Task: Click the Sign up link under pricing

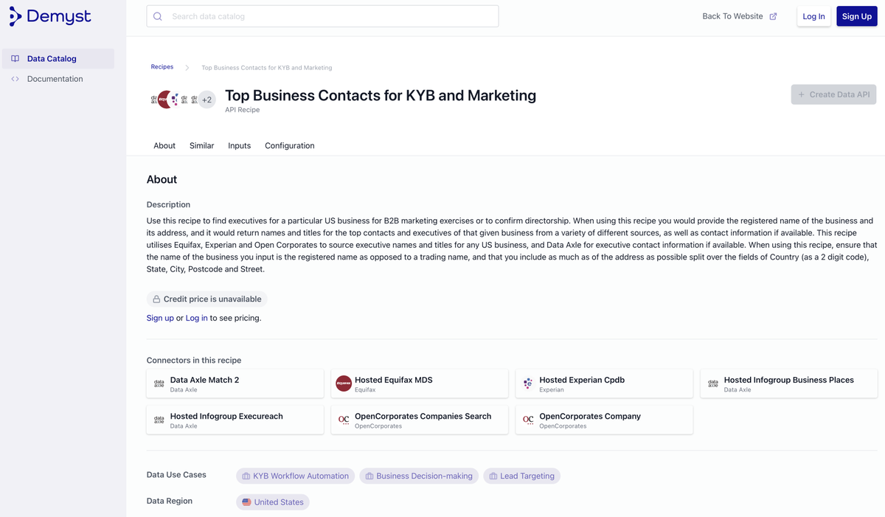Action: pyautogui.click(x=160, y=318)
